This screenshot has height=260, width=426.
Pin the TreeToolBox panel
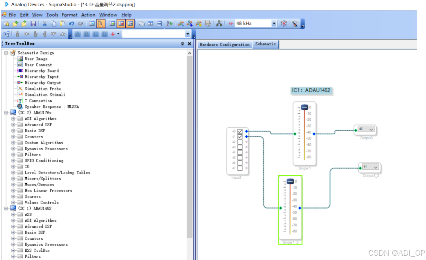(x=182, y=44)
